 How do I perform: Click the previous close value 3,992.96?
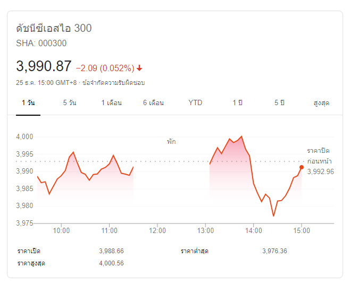pos(320,171)
